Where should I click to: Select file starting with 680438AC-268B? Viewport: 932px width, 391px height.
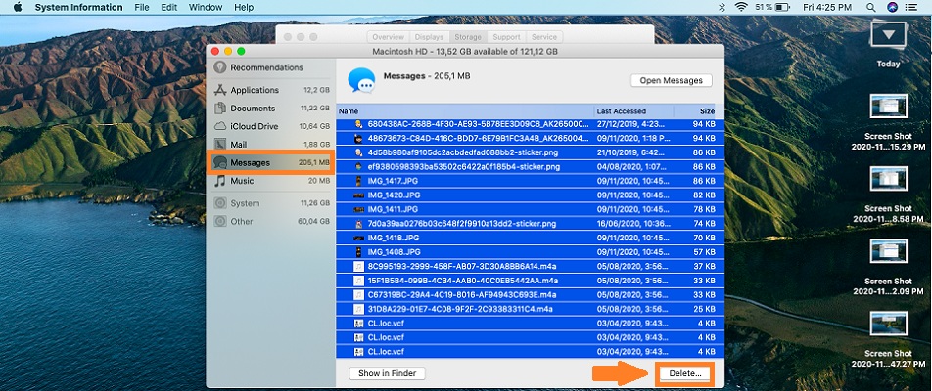pyautogui.click(x=531, y=124)
